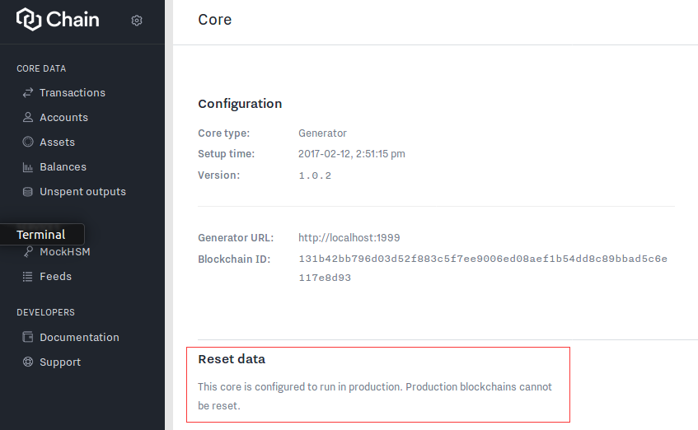Click the Setup time date value
Screen dimensions: 698x430
(351, 154)
